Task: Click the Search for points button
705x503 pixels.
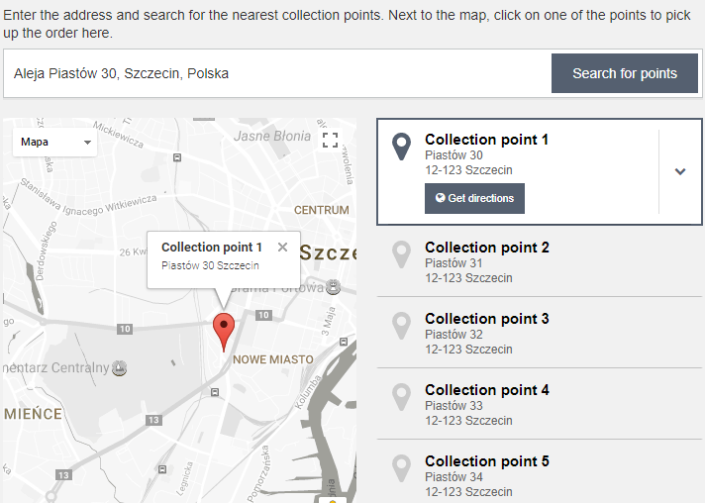Action: pos(625,73)
